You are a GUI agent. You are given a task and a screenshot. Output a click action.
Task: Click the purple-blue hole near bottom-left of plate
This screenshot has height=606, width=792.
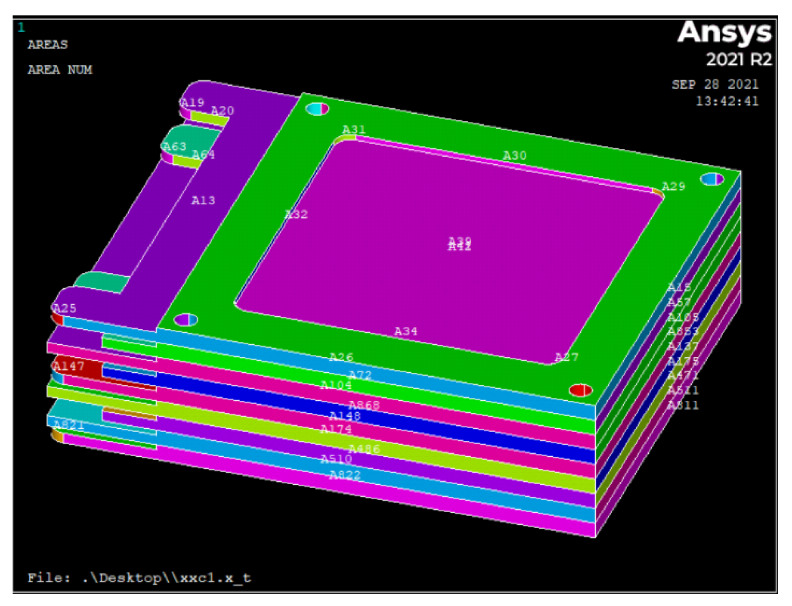pos(186,320)
